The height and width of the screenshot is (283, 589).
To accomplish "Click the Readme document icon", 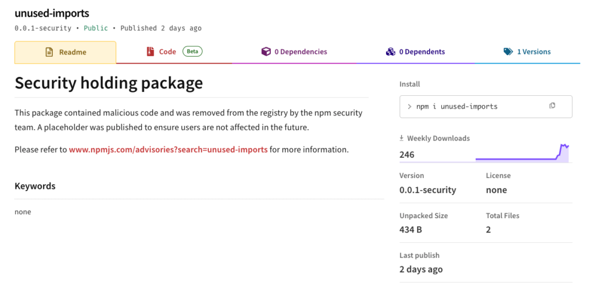I will coord(49,52).
